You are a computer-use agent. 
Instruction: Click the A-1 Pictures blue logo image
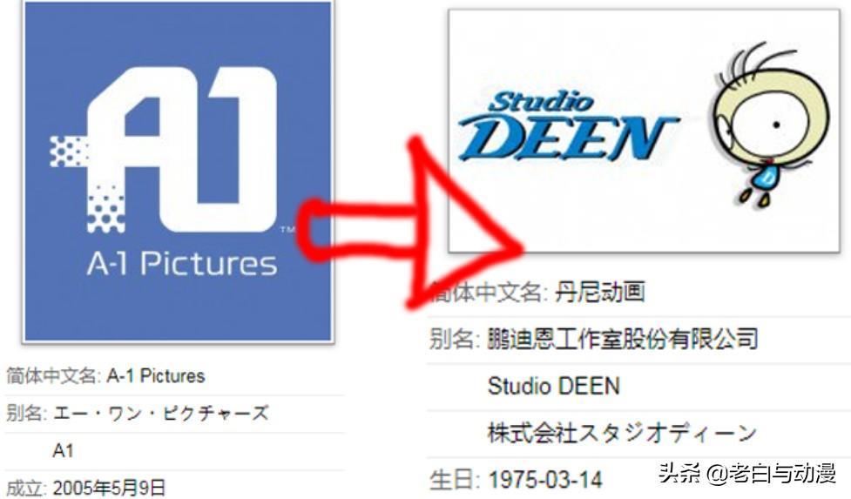(x=178, y=172)
